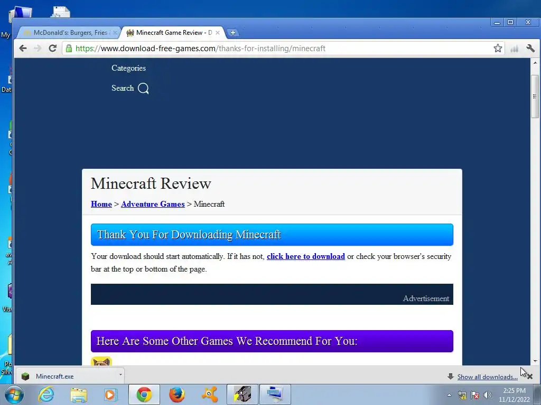
Task: Open the Categories menu item
Action: (128, 68)
